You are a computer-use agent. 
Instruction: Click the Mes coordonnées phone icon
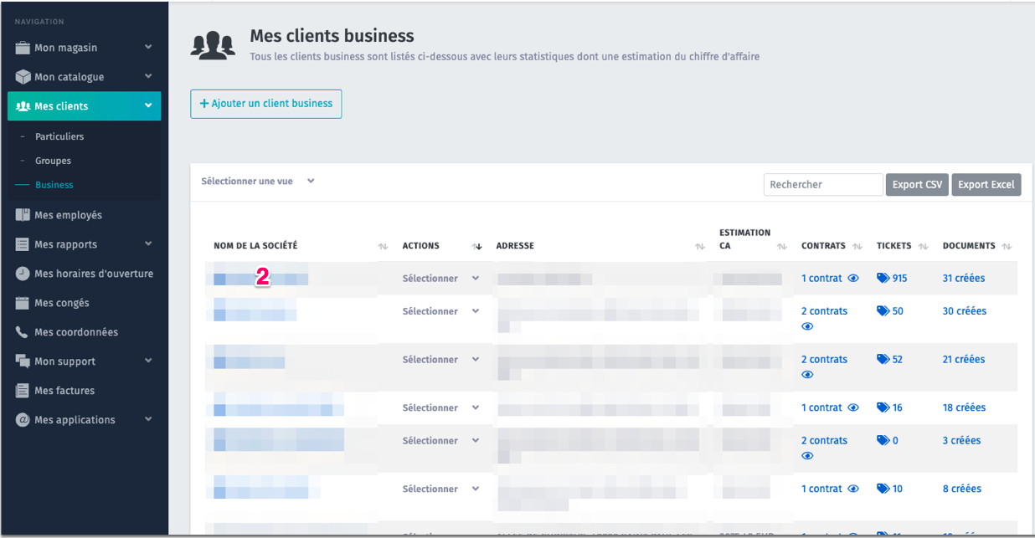(x=23, y=332)
